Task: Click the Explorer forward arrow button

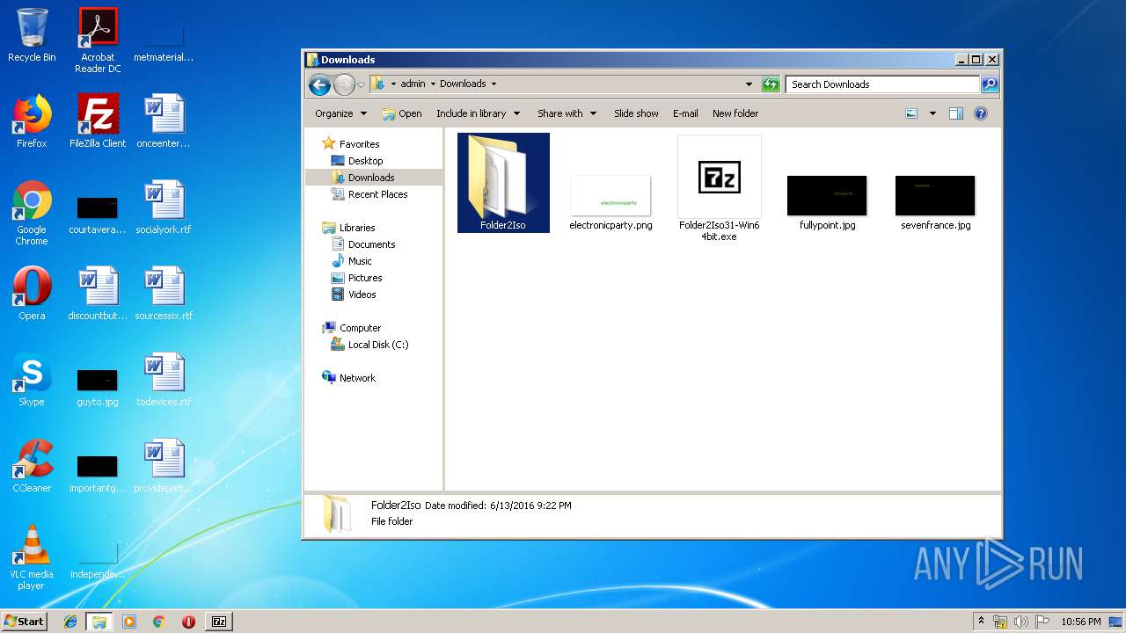Action: [x=344, y=84]
